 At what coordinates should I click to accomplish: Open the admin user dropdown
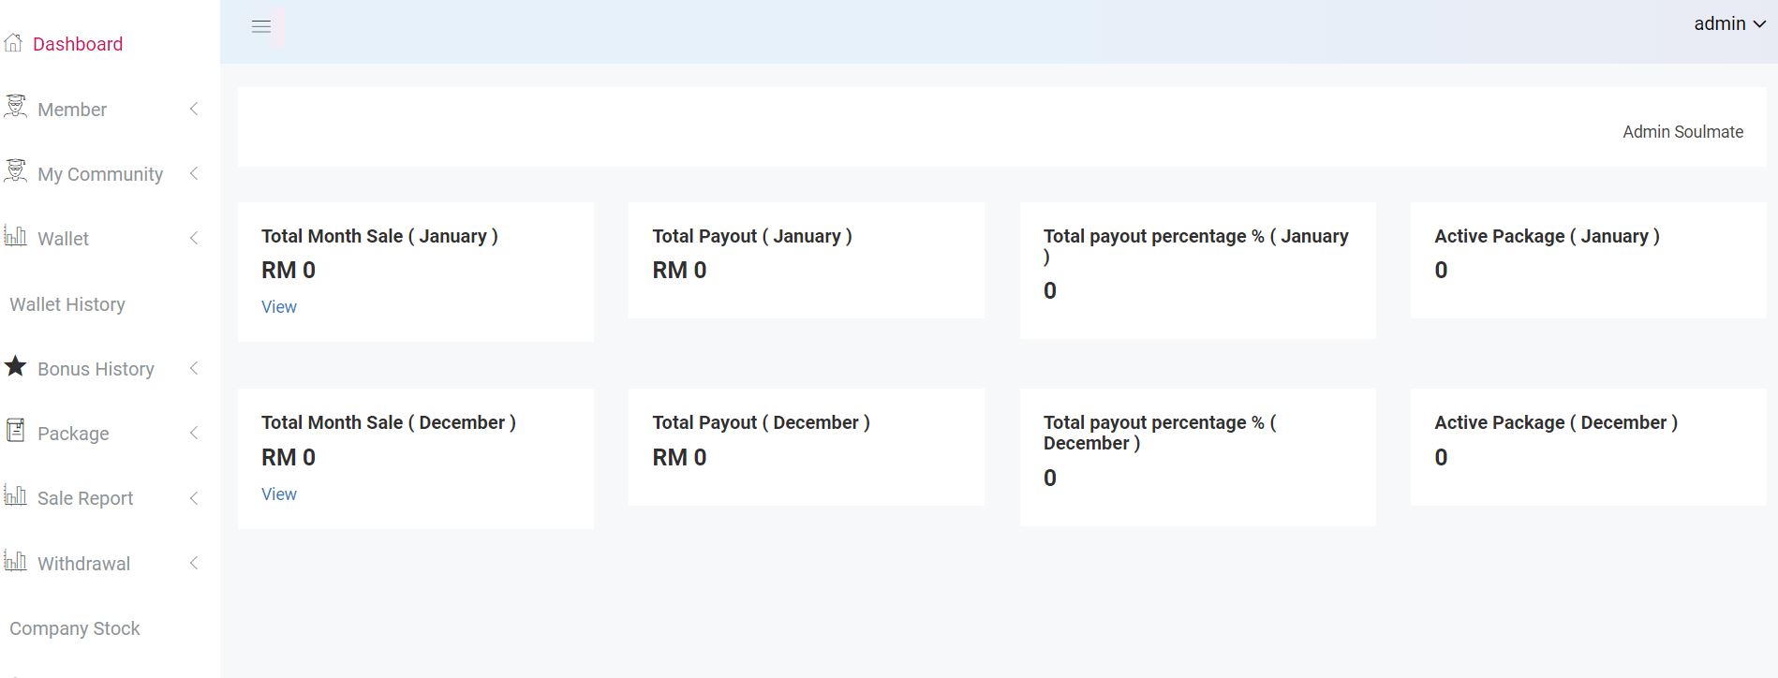coord(1729,24)
